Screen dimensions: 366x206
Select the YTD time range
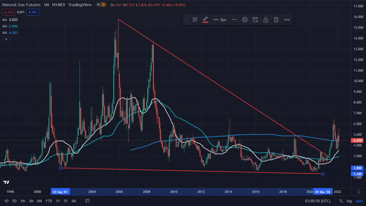pos(48,201)
